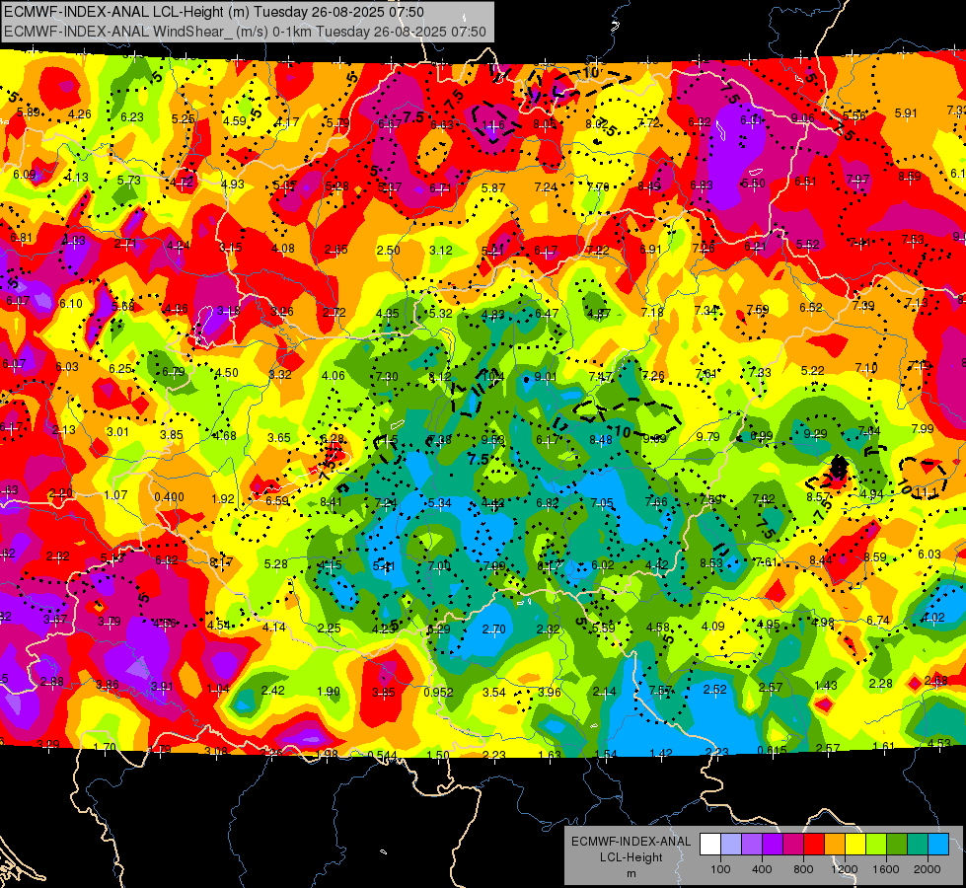Select legend label ECMWF-INDEX-ANAL
Viewport: 966px width, 888px height.
coord(631,842)
